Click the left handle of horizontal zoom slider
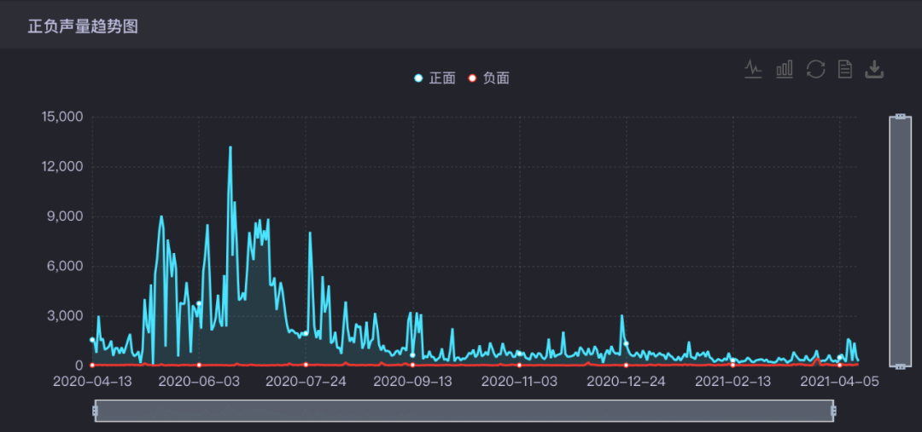922x432 pixels. (x=95, y=411)
